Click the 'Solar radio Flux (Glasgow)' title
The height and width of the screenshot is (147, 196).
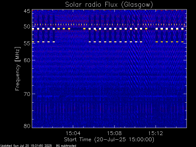click(x=109, y=5)
